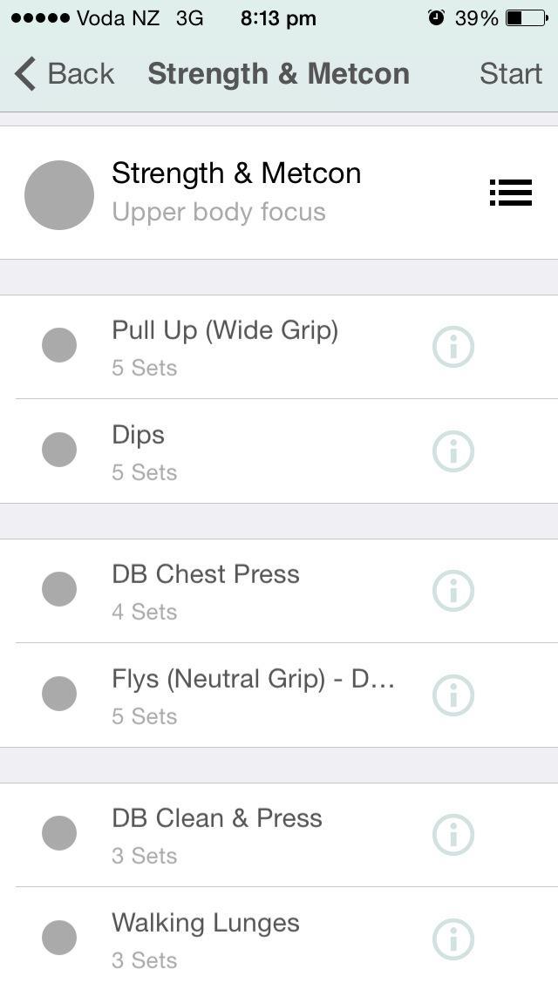558x990 pixels.
Task: Check off DB Chest Press circle
Action: coord(59,589)
